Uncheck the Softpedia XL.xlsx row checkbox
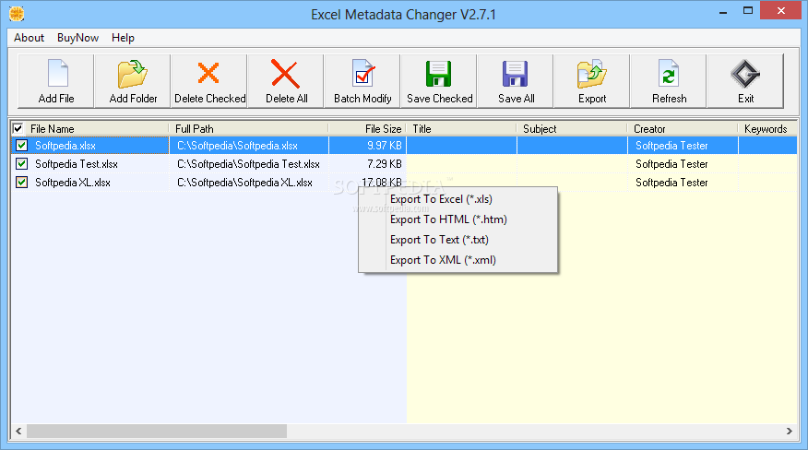This screenshot has width=808, height=450. pos(21,182)
